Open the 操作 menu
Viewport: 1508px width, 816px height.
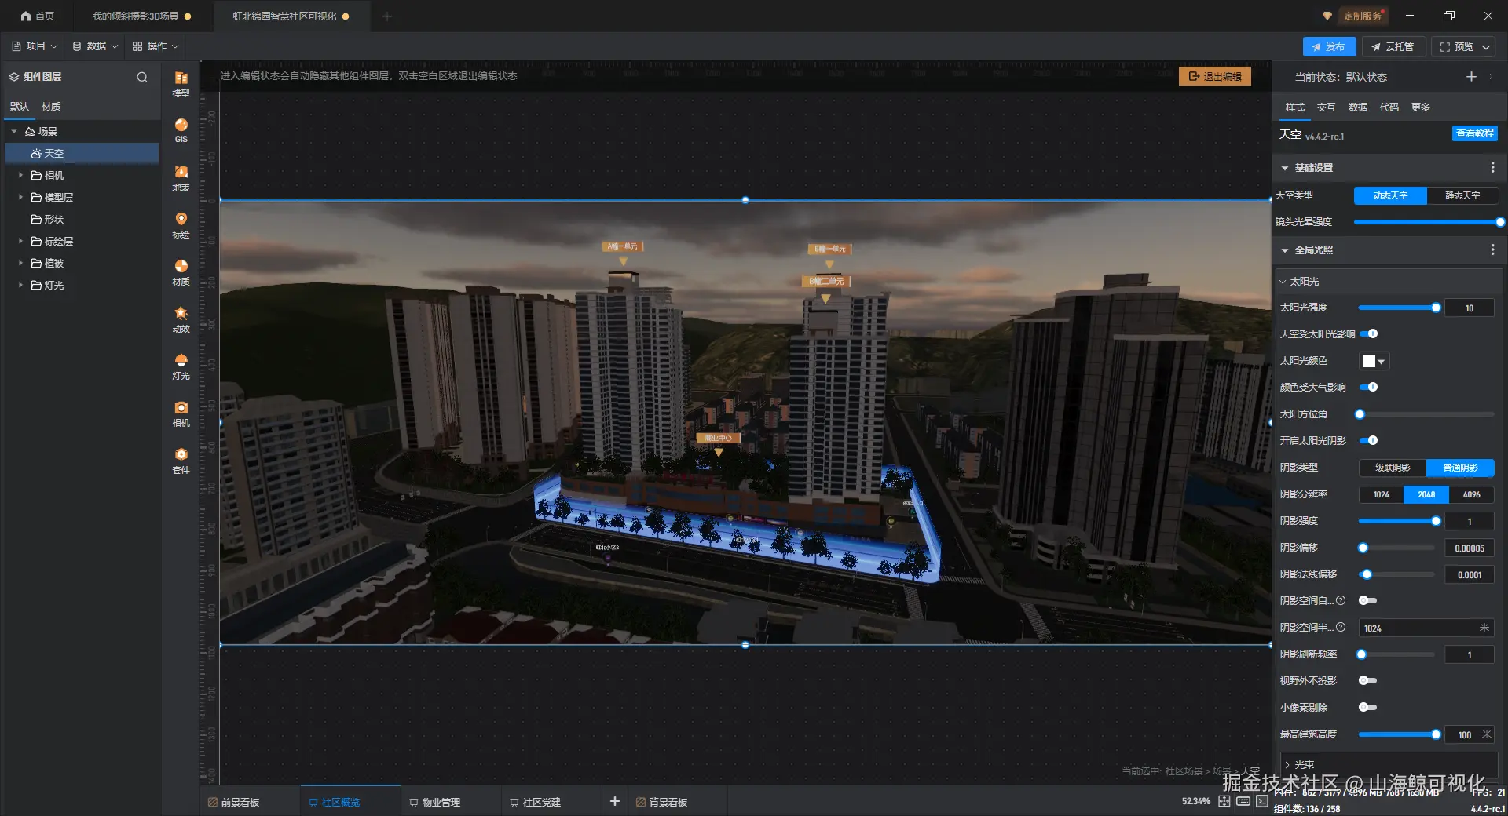[156, 46]
